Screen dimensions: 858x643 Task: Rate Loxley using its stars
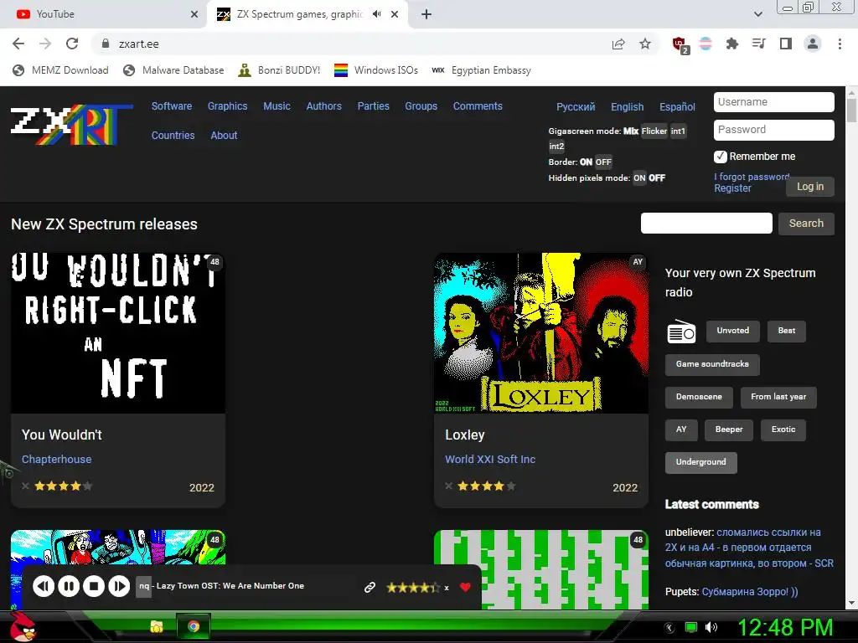click(487, 486)
